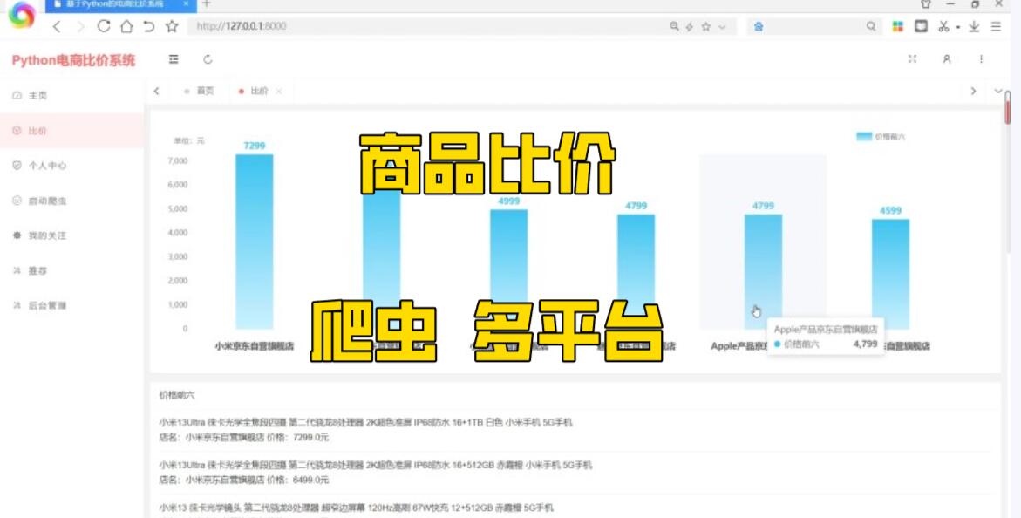
Task: Open the user profile icon in header
Action: 947,58
